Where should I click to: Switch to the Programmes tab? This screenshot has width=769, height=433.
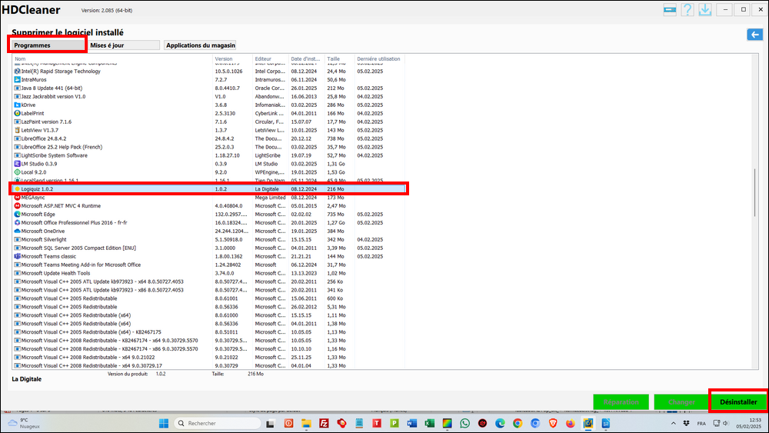point(48,45)
